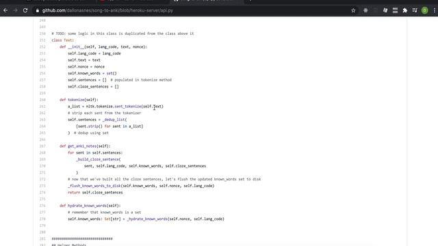The width and height of the screenshot is (438, 246).
Task: Click the '_build_cloze_sentence(' call
Action: pos(99,159)
